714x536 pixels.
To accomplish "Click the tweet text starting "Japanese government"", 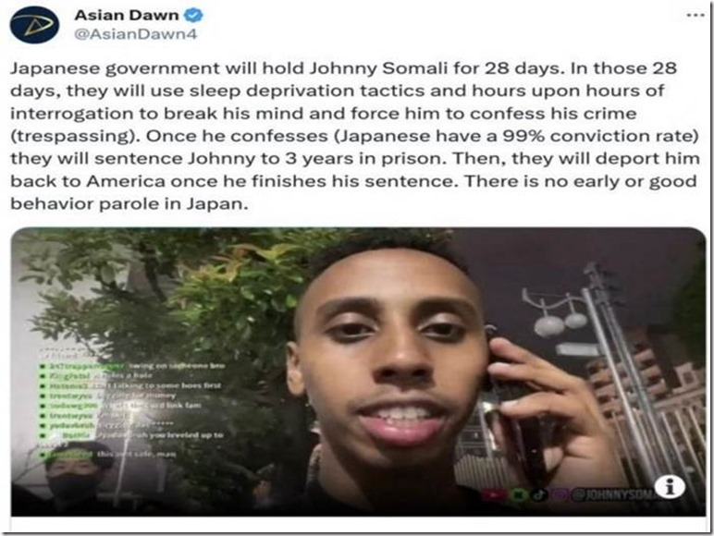I will point(355,136).
